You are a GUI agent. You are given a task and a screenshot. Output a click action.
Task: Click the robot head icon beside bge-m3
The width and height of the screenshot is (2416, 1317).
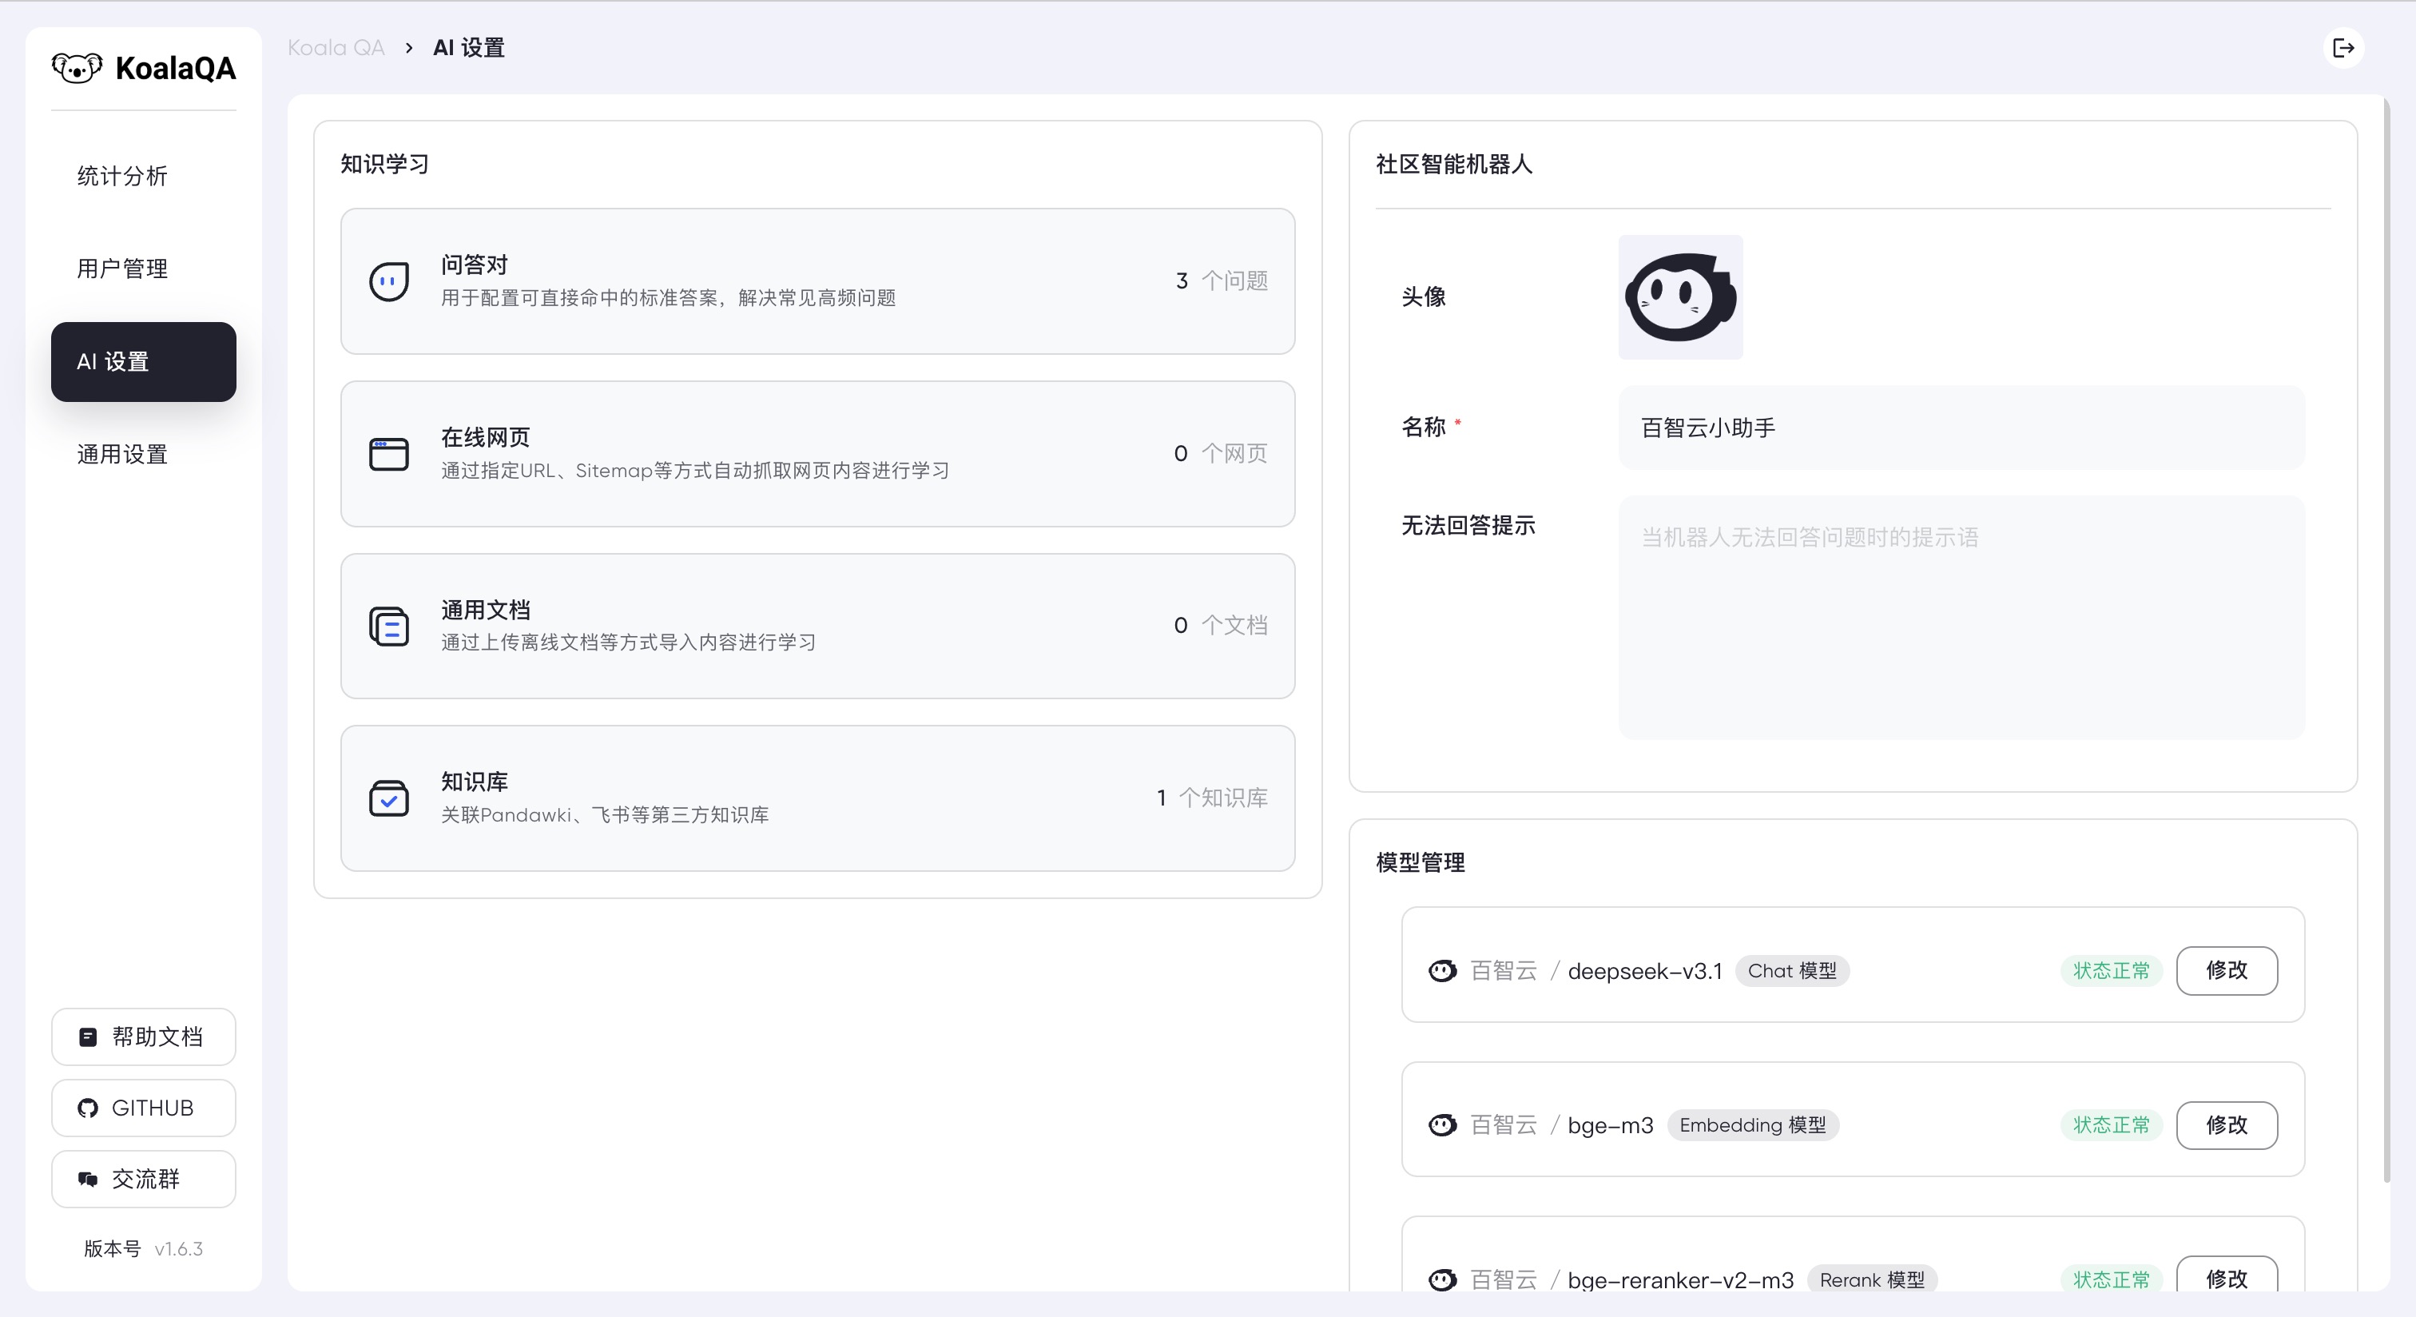(x=1442, y=1124)
